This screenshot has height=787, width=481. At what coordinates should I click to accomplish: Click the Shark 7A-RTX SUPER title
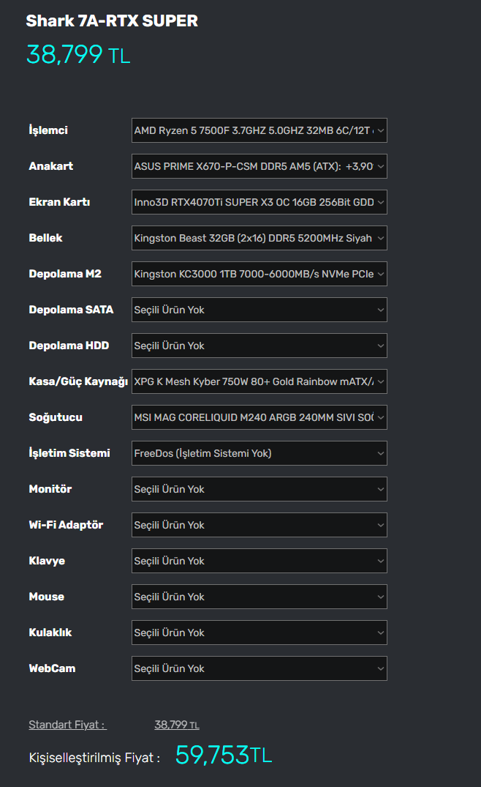pos(112,21)
